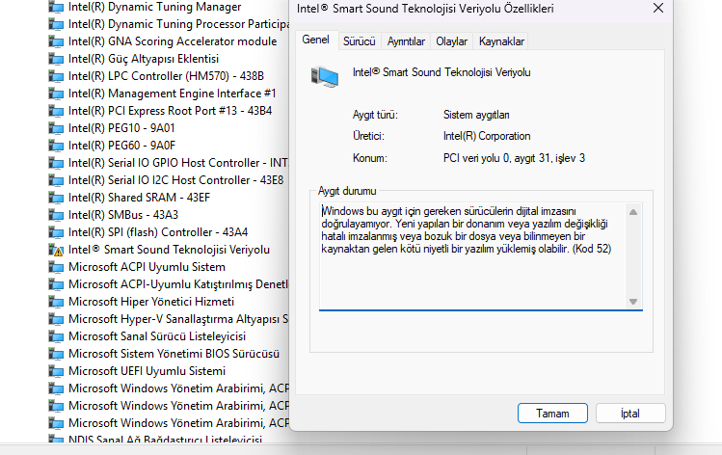The width and height of the screenshot is (722, 455).
Task: Click the status box scroll up arrow
Action: pyautogui.click(x=633, y=212)
